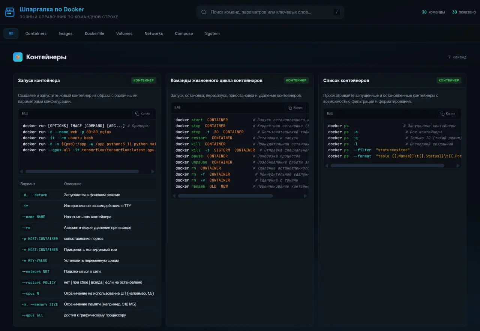The image size is (480, 331).
Task: Click the КОНТЕЙНЕР badge on Запуск контейнера card
Action: click(x=144, y=80)
